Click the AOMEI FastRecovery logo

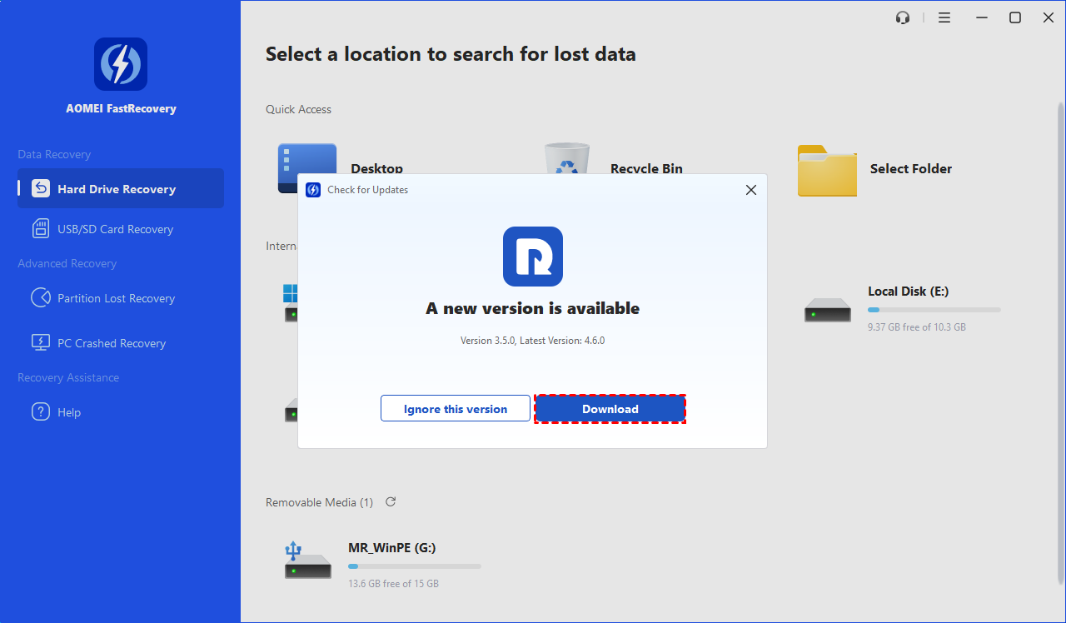point(121,64)
